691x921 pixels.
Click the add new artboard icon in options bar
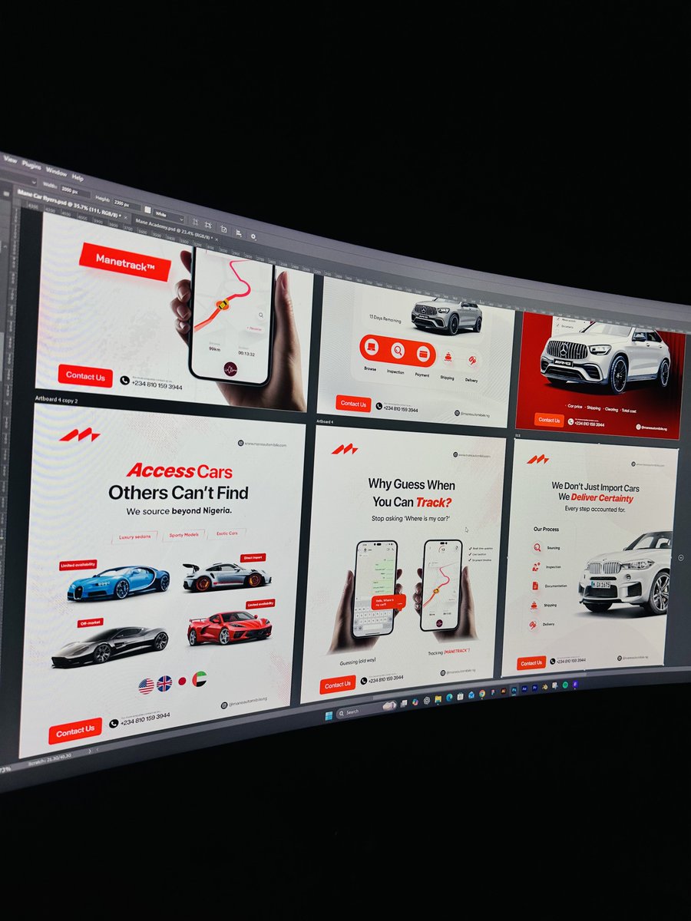coord(223,229)
